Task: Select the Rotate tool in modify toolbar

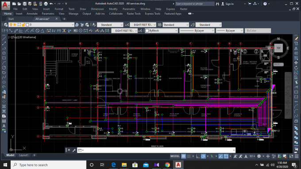Action: [296, 68]
